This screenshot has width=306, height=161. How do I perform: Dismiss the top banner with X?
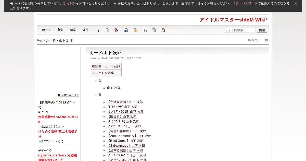[x=296, y=3]
